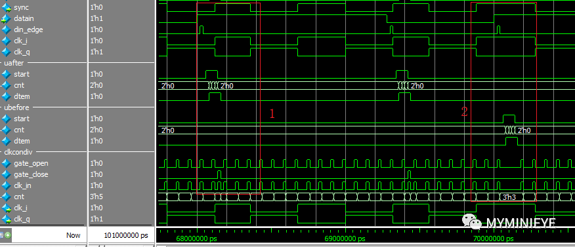Click the 1'h0 value of the sync row
The image size is (575, 247).
pos(96,7)
